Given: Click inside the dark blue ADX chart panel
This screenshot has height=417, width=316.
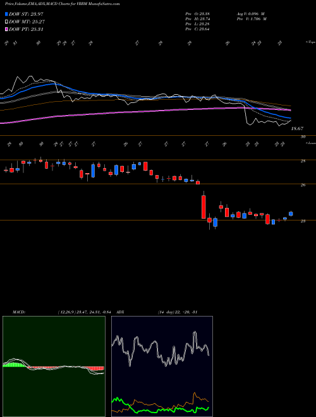Looking at the screenshot, I should click(162, 366).
